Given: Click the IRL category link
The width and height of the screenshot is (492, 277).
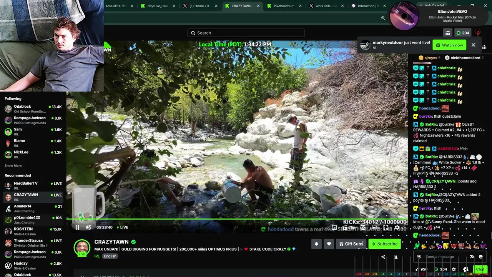Looking at the screenshot, I should pos(97,256).
